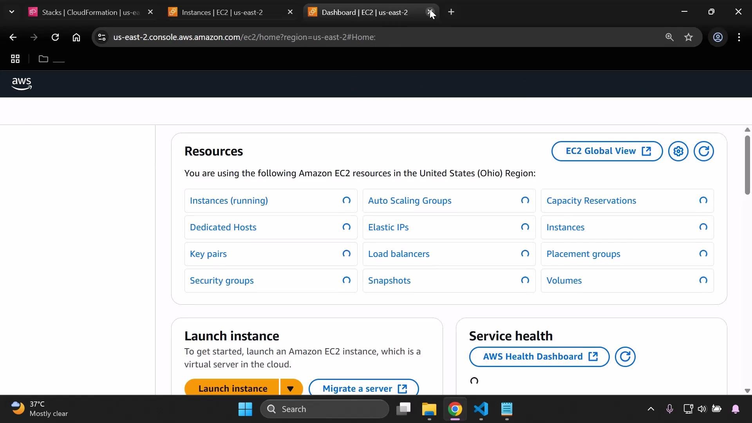Image resolution: width=752 pixels, height=423 pixels.
Task: Click the address bar URL
Action: coord(244,37)
